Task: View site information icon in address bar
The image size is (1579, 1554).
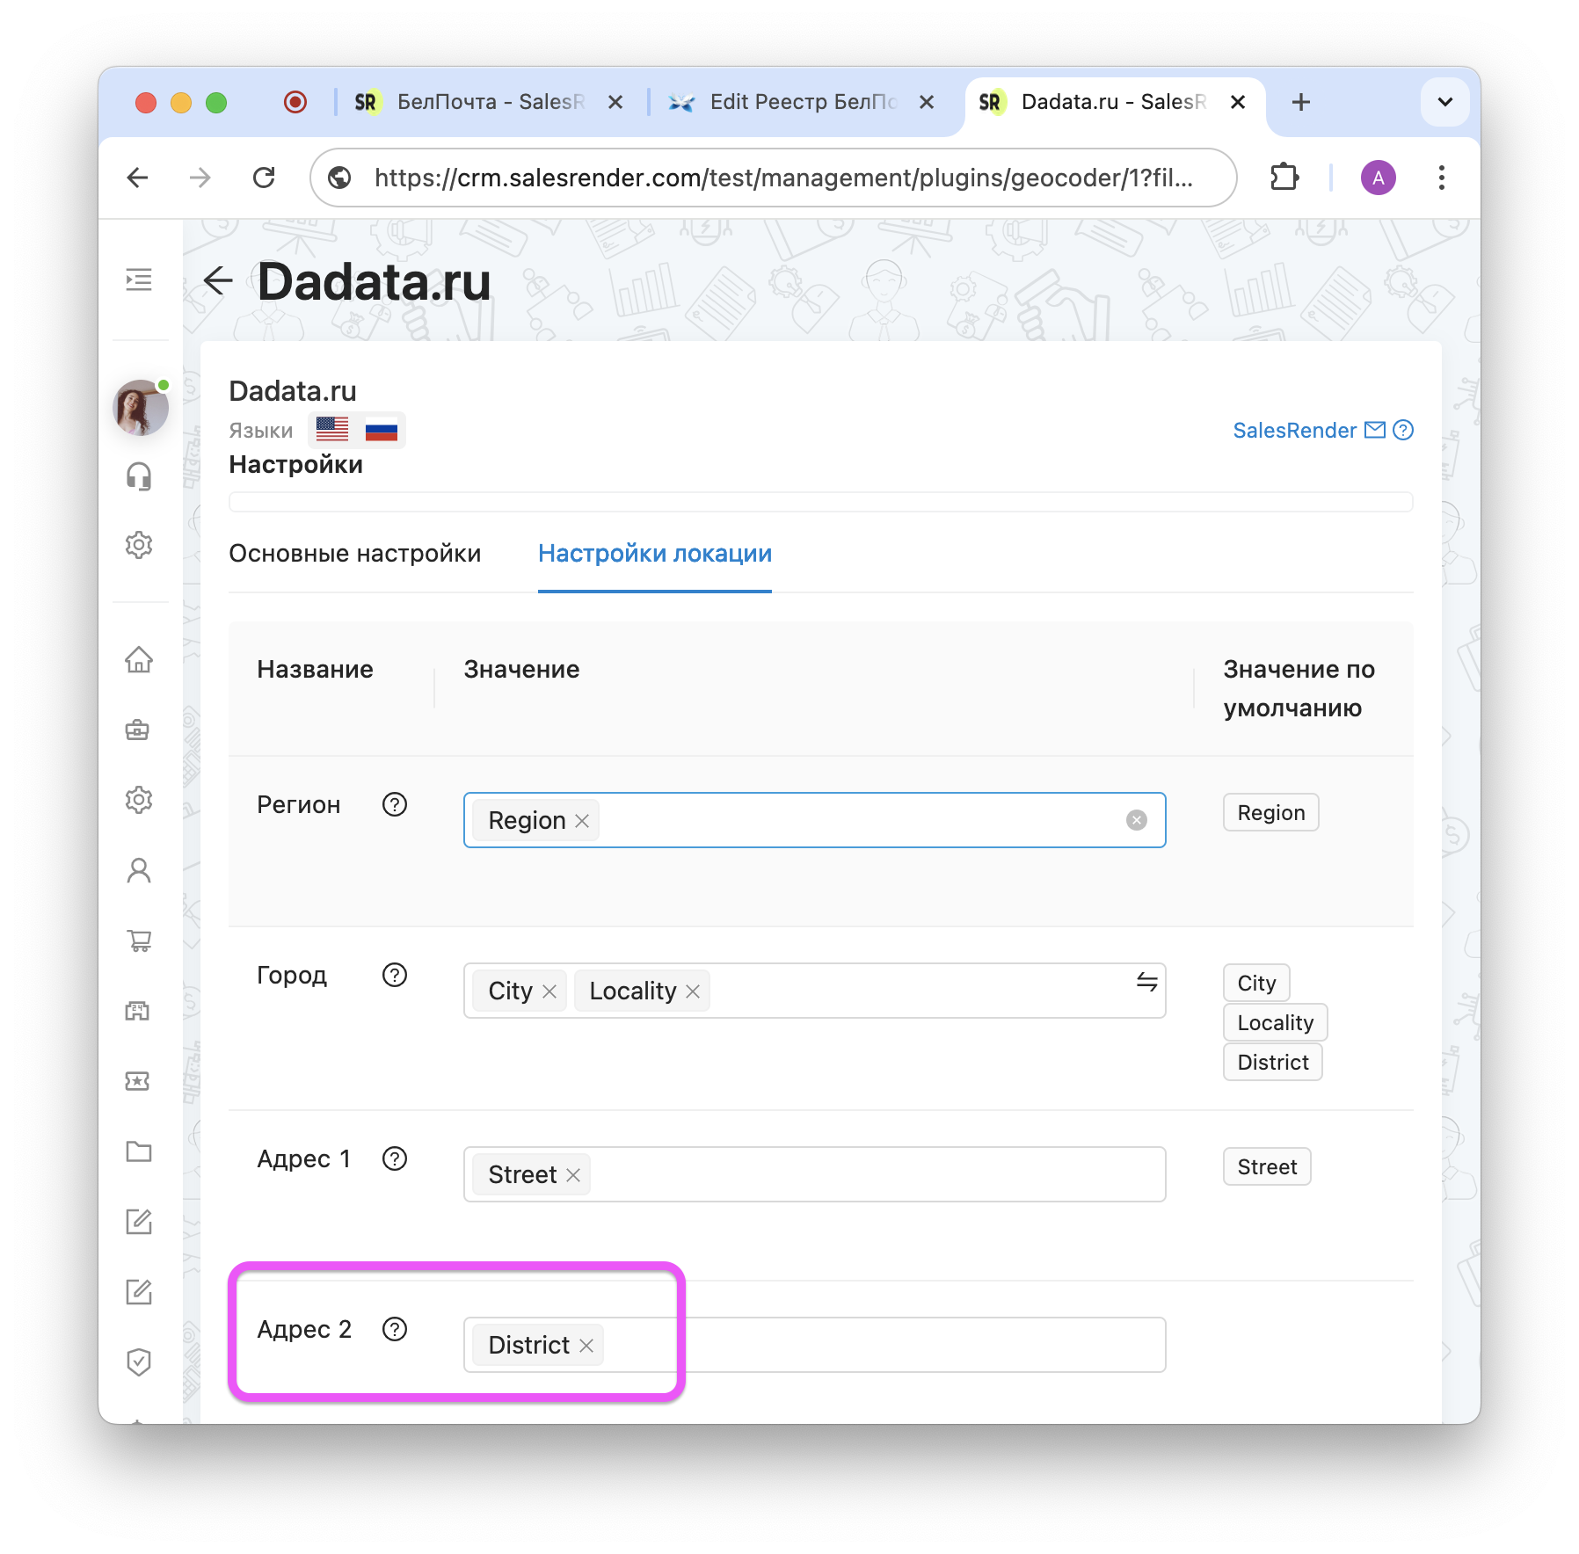Action: [x=339, y=178]
